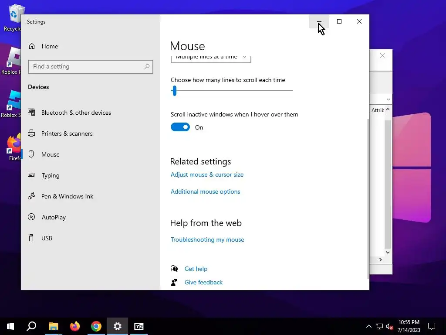Click the Attrib column header in background window
The width and height of the screenshot is (446, 335).
point(378,110)
